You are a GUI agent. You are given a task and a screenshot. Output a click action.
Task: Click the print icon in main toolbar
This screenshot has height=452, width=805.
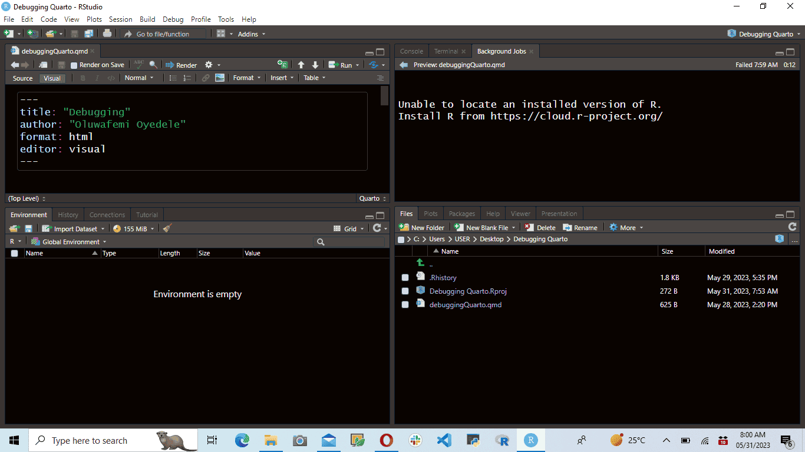[x=107, y=34]
